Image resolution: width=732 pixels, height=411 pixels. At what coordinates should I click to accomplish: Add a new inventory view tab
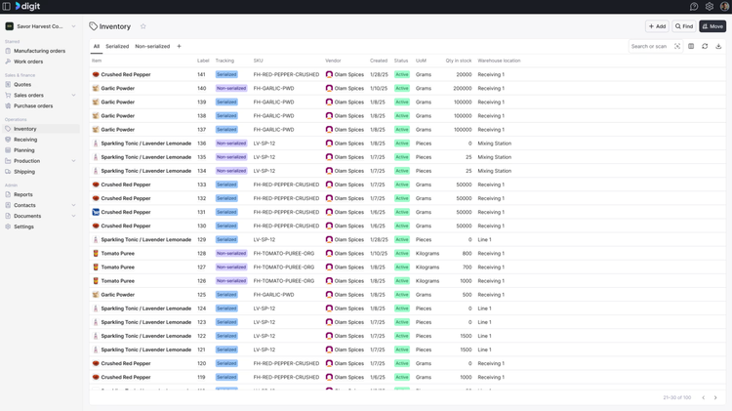pyautogui.click(x=179, y=46)
